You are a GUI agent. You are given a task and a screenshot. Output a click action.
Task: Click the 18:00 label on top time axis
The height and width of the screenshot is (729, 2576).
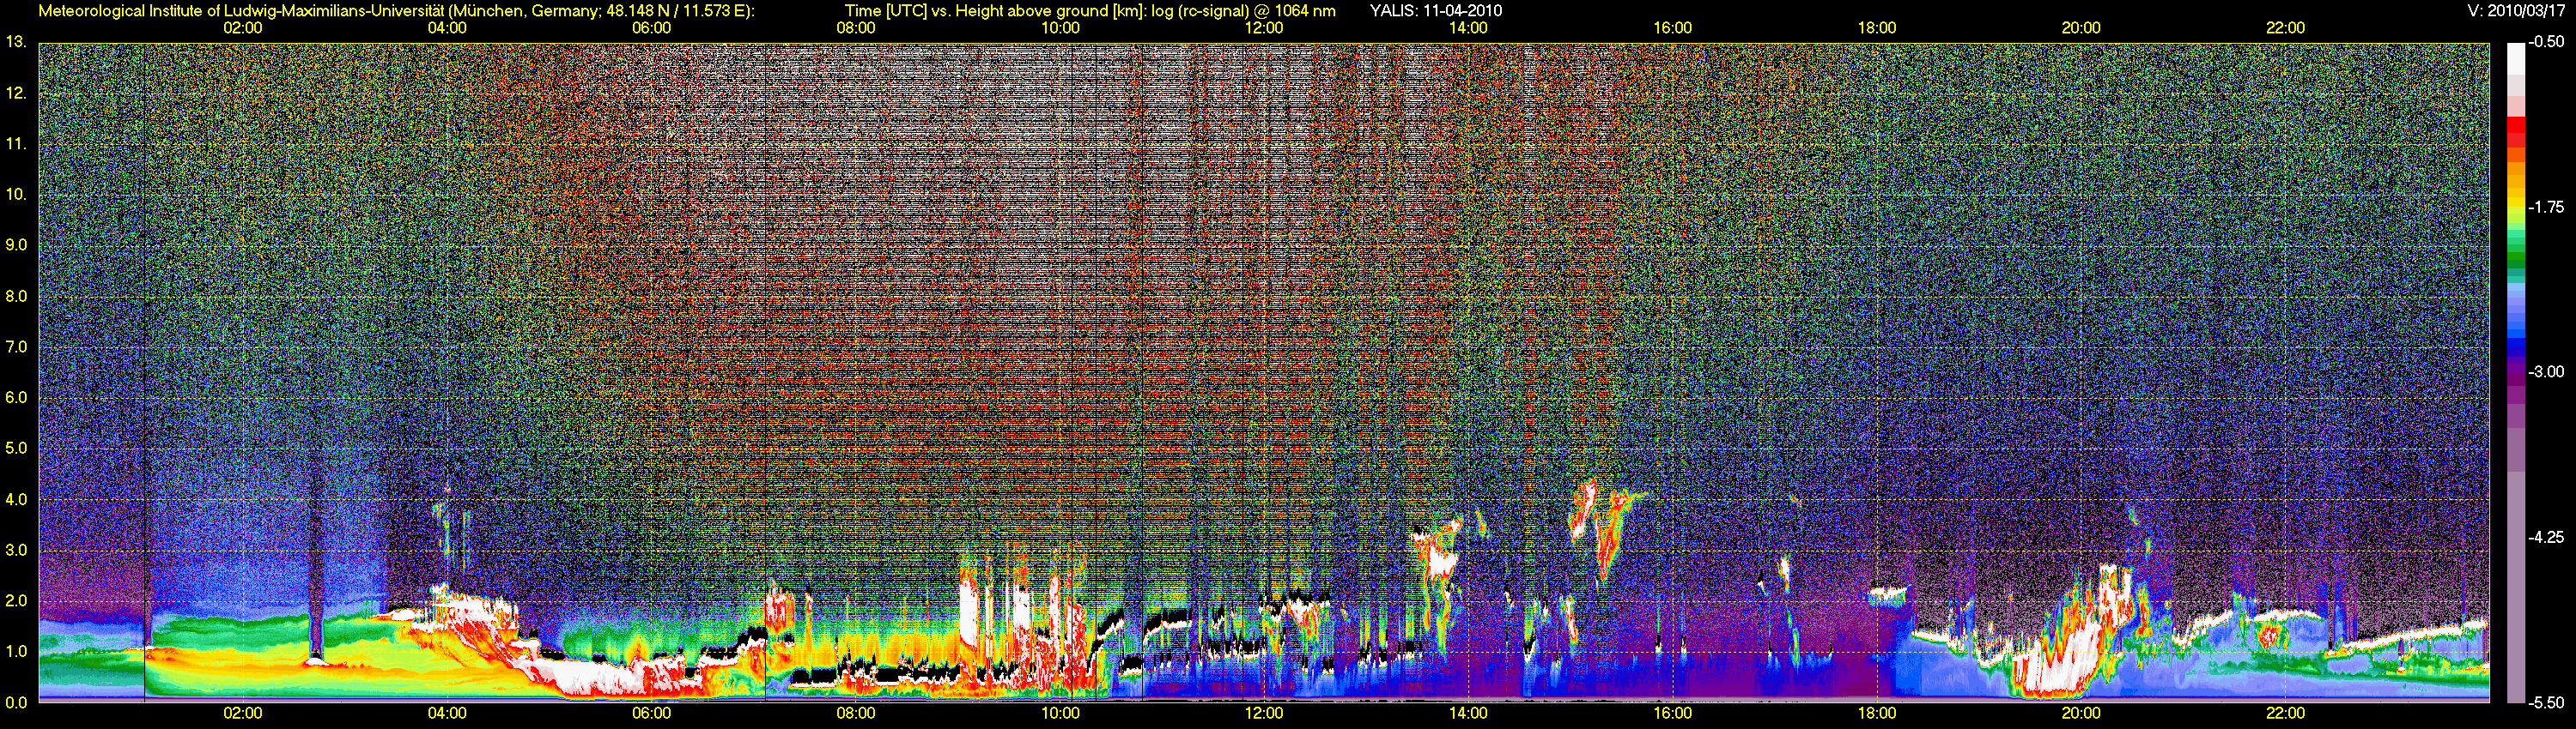1877,28
